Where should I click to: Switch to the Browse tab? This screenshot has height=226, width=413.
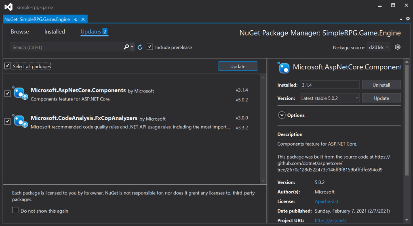pos(20,31)
